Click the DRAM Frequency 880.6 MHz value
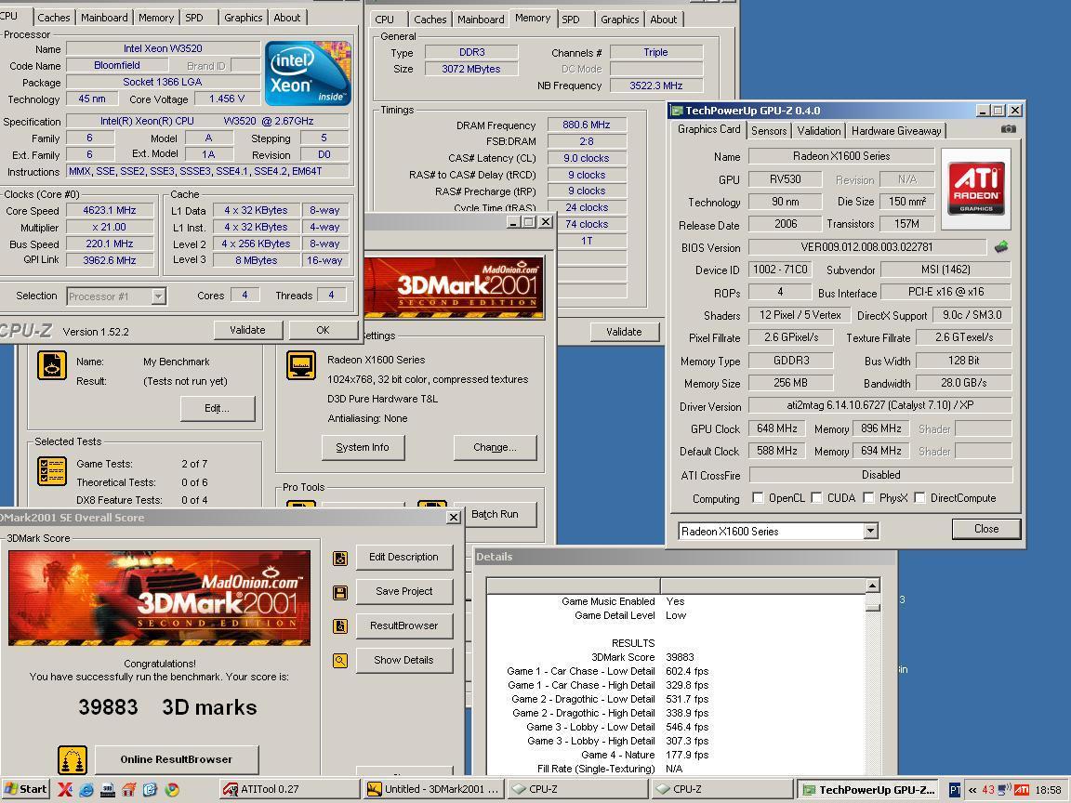This screenshot has height=803, width=1071. tap(587, 125)
